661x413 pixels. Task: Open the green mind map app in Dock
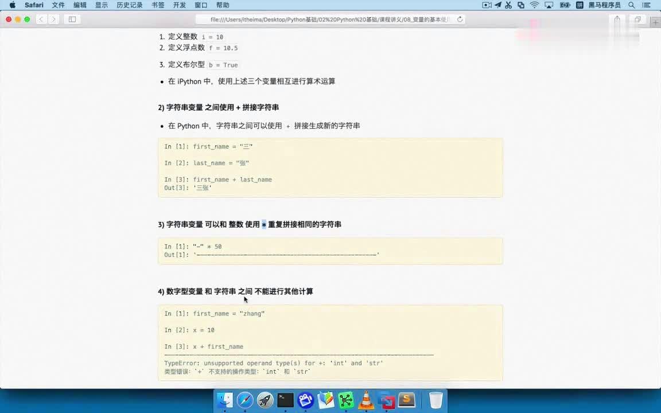click(x=346, y=400)
